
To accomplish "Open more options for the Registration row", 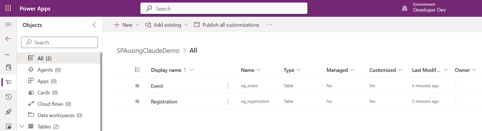I will [x=228, y=101].
